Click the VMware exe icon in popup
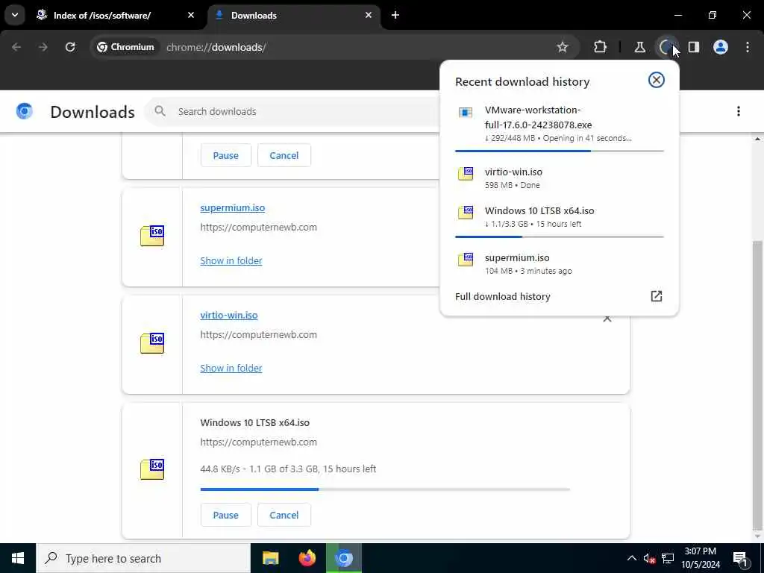 [466, 113]
